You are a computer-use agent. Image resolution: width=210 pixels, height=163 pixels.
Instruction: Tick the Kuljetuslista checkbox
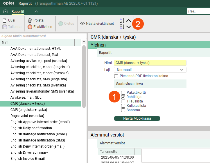pos(123,106)
